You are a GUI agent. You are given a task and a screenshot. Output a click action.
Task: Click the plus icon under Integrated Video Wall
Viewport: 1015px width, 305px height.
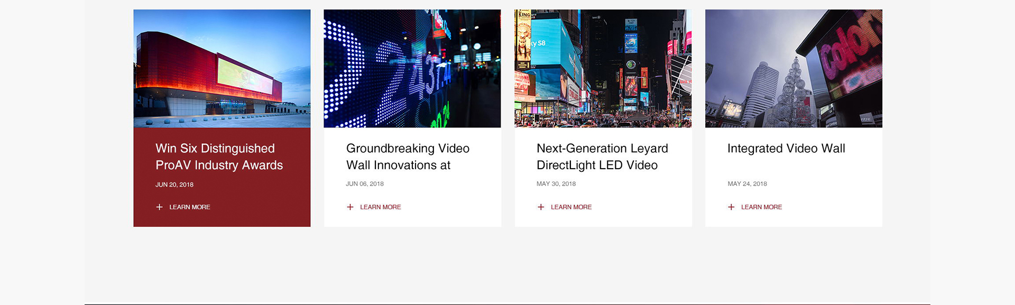[731, 207]
